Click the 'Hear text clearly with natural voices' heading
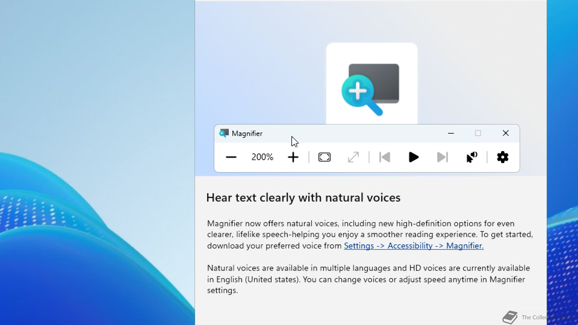The width and height of the screenshot is (578, 325). (303, 198)
